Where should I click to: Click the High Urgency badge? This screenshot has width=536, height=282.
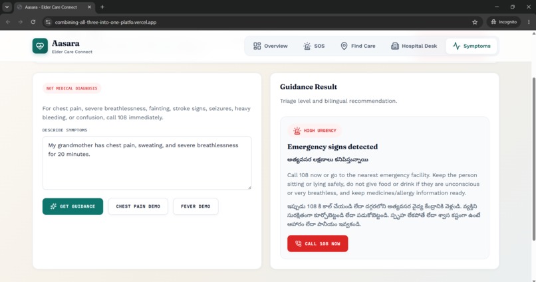pos(315,131)
